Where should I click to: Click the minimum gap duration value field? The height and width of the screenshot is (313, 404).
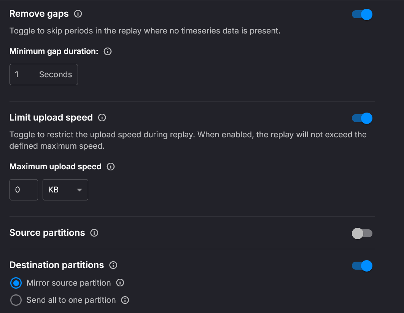tap(19, 74)
